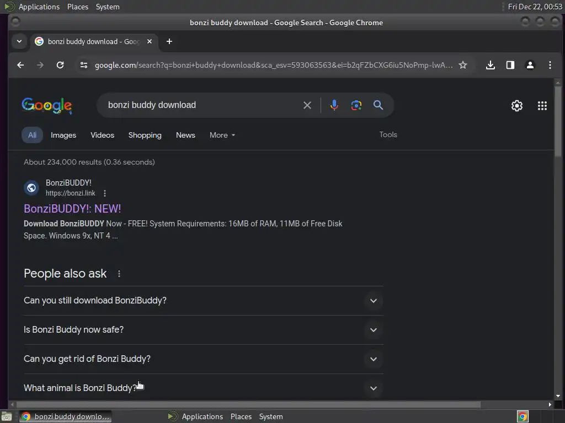The image size is (565, 423).
Task: Click the clock showing Fri Dec 22
Action: tap(535, 7)
